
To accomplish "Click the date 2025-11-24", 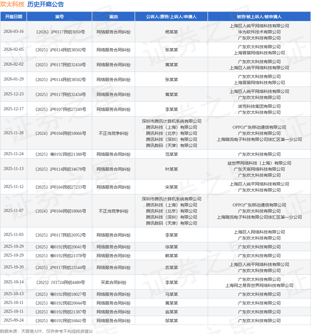I will pos(14,154).
